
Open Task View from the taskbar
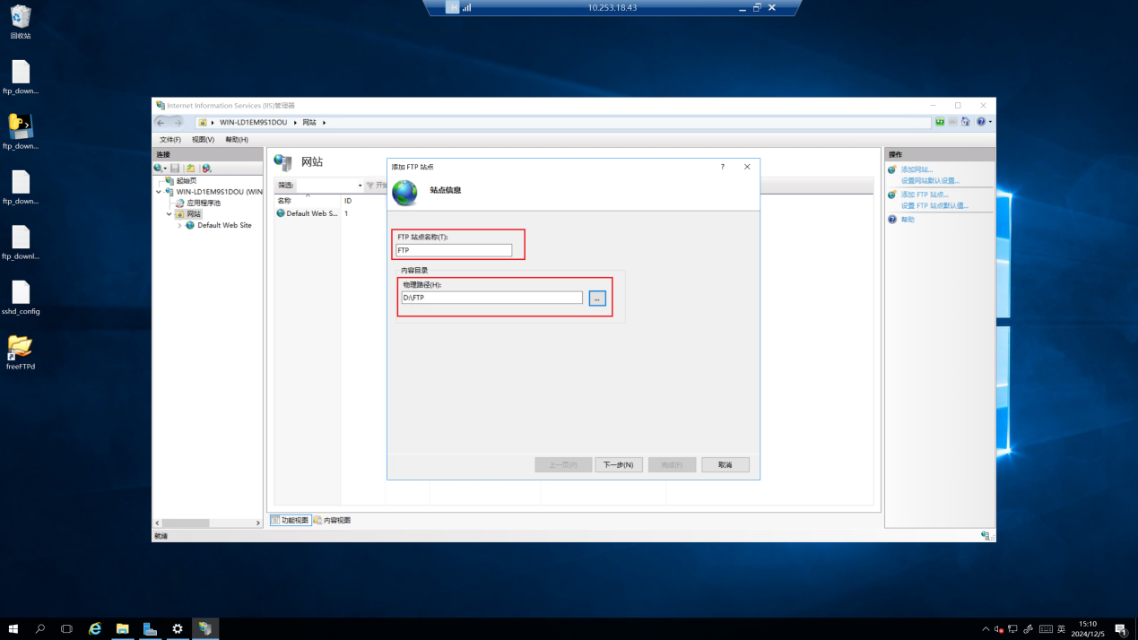point(66,629)
